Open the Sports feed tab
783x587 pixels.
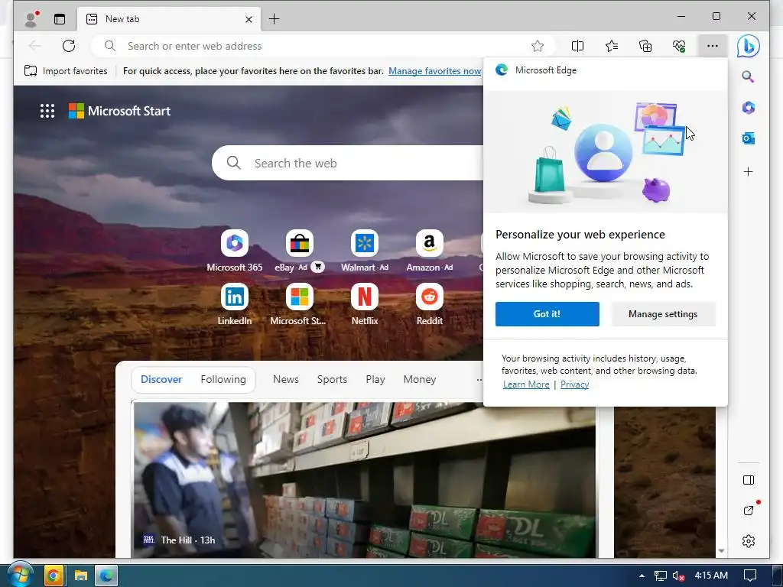click(x=332, y=379)
